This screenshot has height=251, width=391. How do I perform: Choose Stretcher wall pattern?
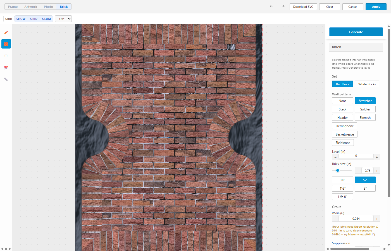(365, 101)
